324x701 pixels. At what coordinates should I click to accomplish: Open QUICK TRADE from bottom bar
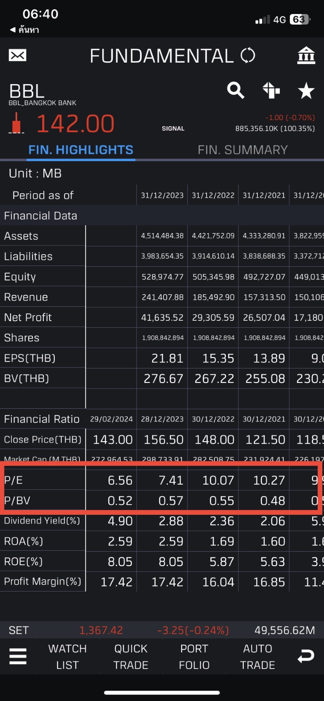(x=131, y=656)
